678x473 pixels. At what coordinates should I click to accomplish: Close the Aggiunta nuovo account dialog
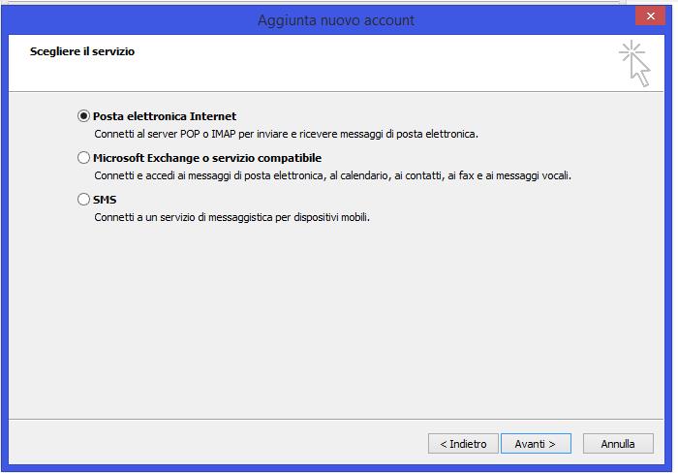click(650, 16)
